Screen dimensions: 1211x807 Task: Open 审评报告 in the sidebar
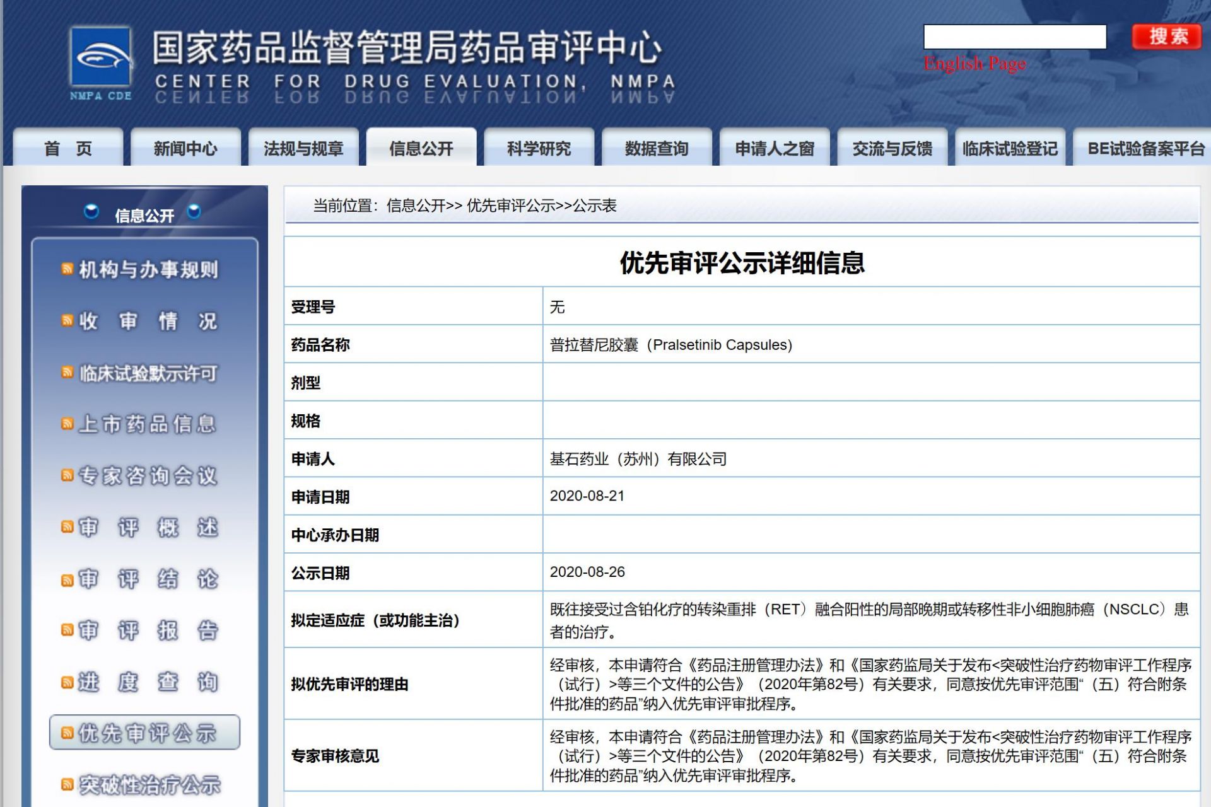coord(148,630)
